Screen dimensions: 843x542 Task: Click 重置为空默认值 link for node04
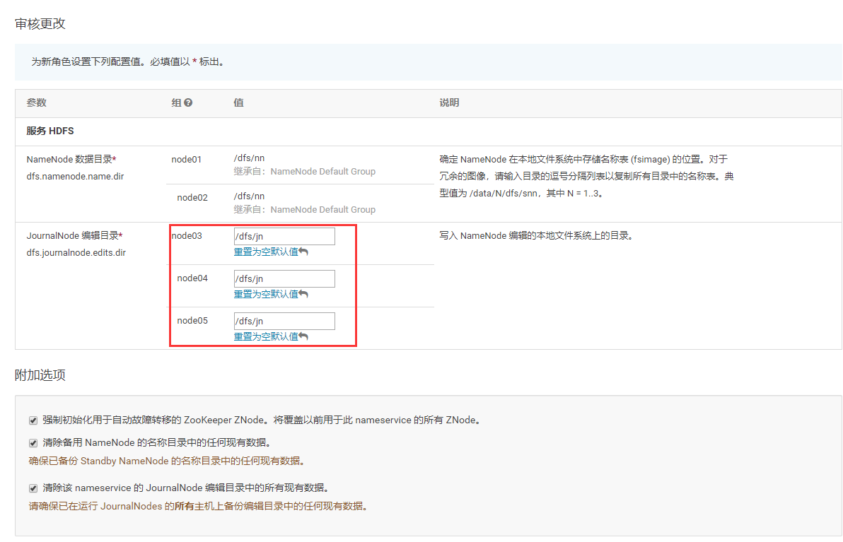tap(266, 294)
